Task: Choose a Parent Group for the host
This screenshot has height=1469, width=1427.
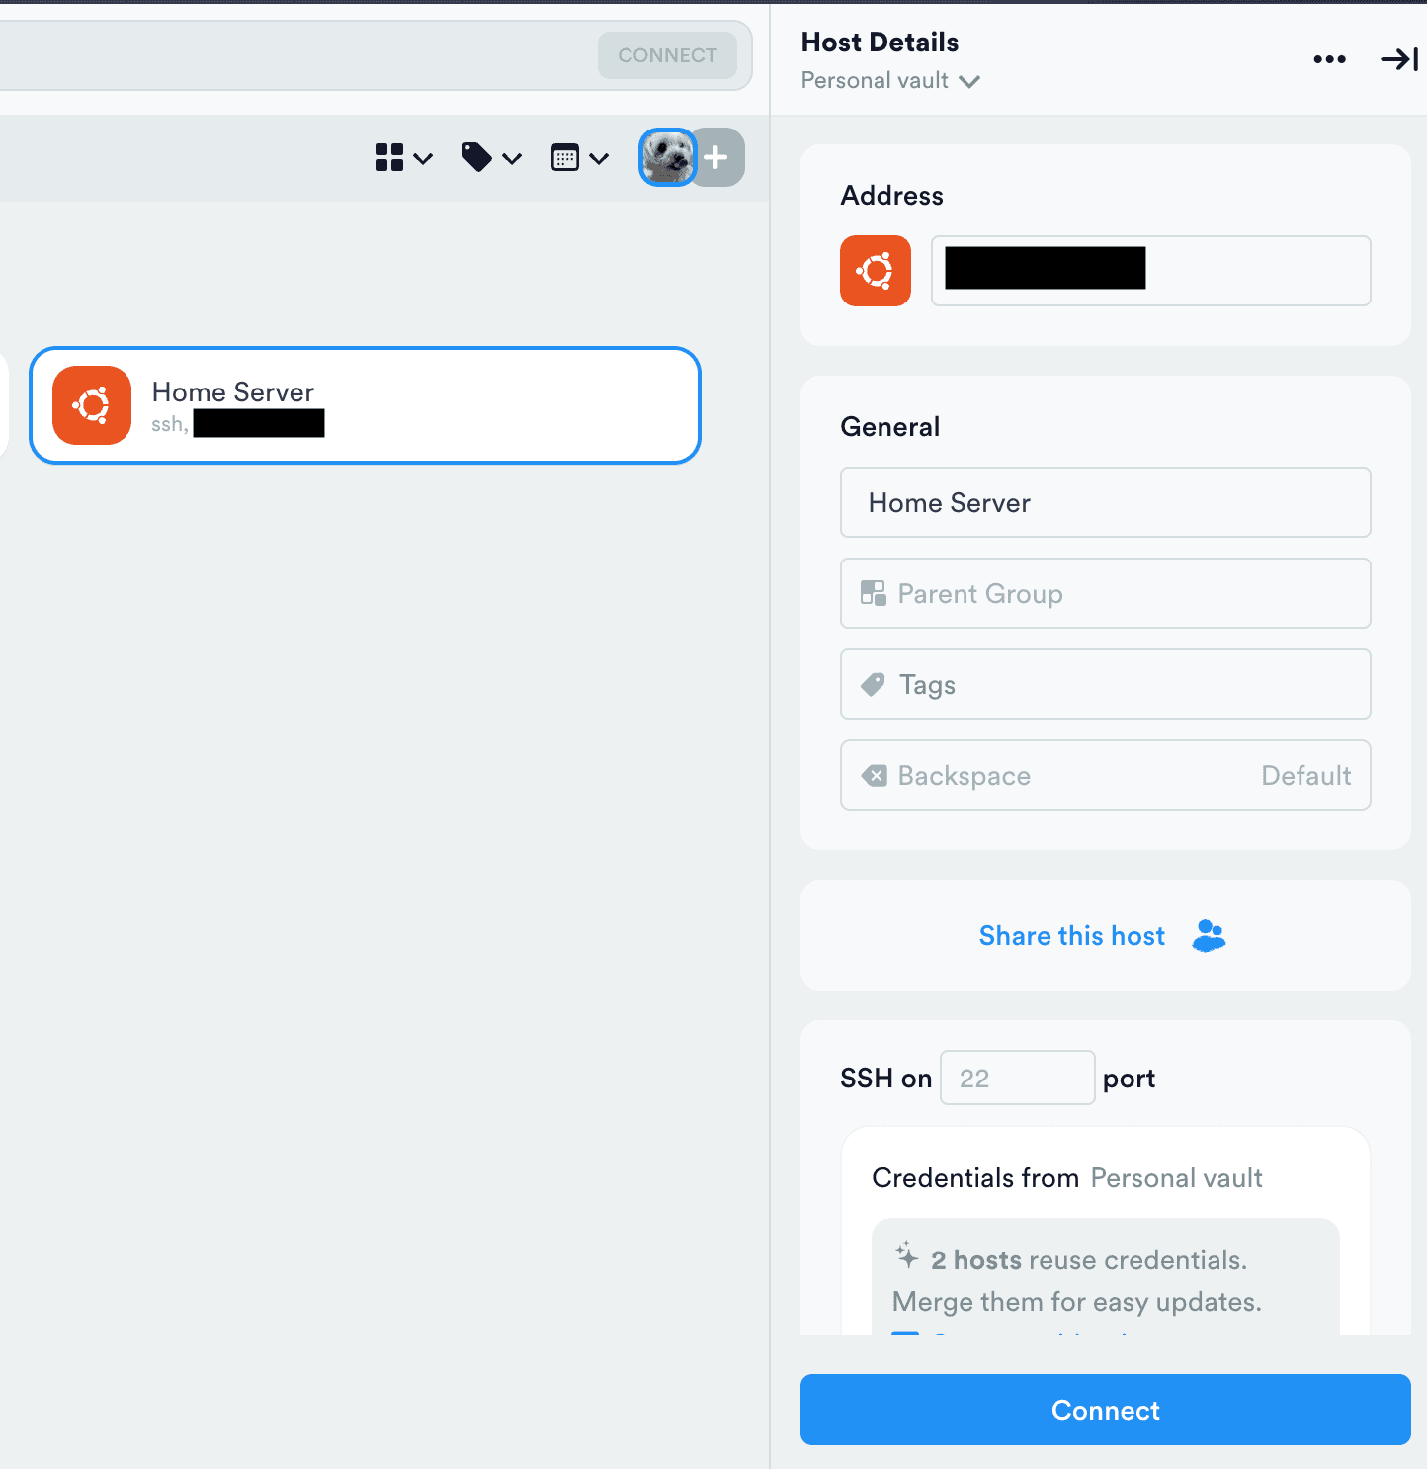Action: (x=1105, y=594)
